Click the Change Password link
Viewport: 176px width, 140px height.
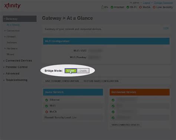tap(163, 3)
